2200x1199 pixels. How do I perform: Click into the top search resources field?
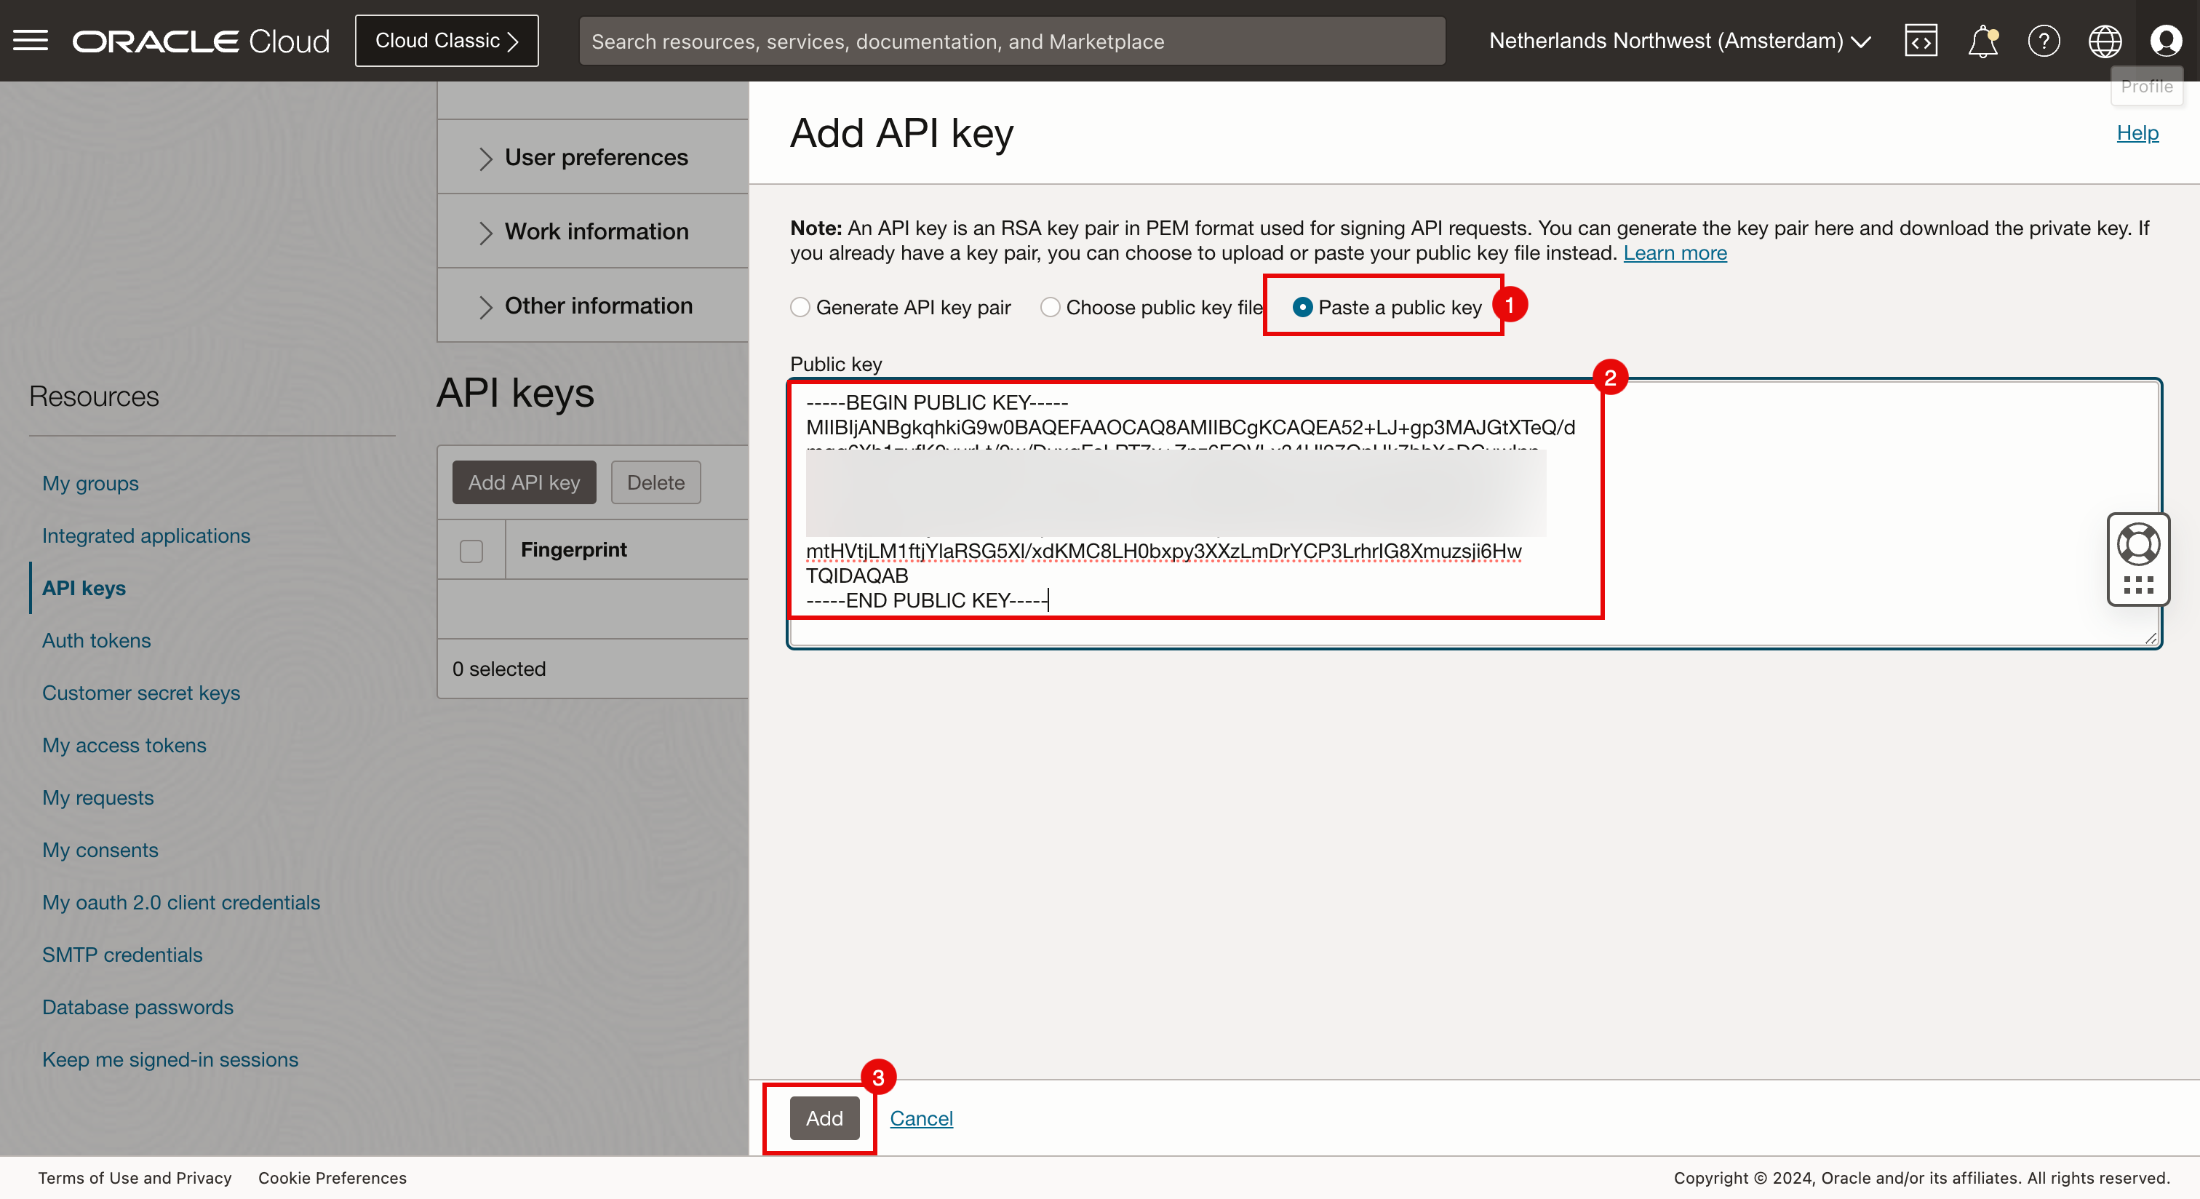click(x=1011, y=41)
